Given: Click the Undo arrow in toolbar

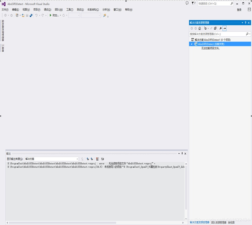Looking at the screenshot, I should tap(36, 15).
